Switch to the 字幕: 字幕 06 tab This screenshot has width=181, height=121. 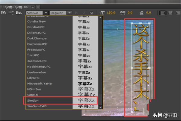pos(16,7)
